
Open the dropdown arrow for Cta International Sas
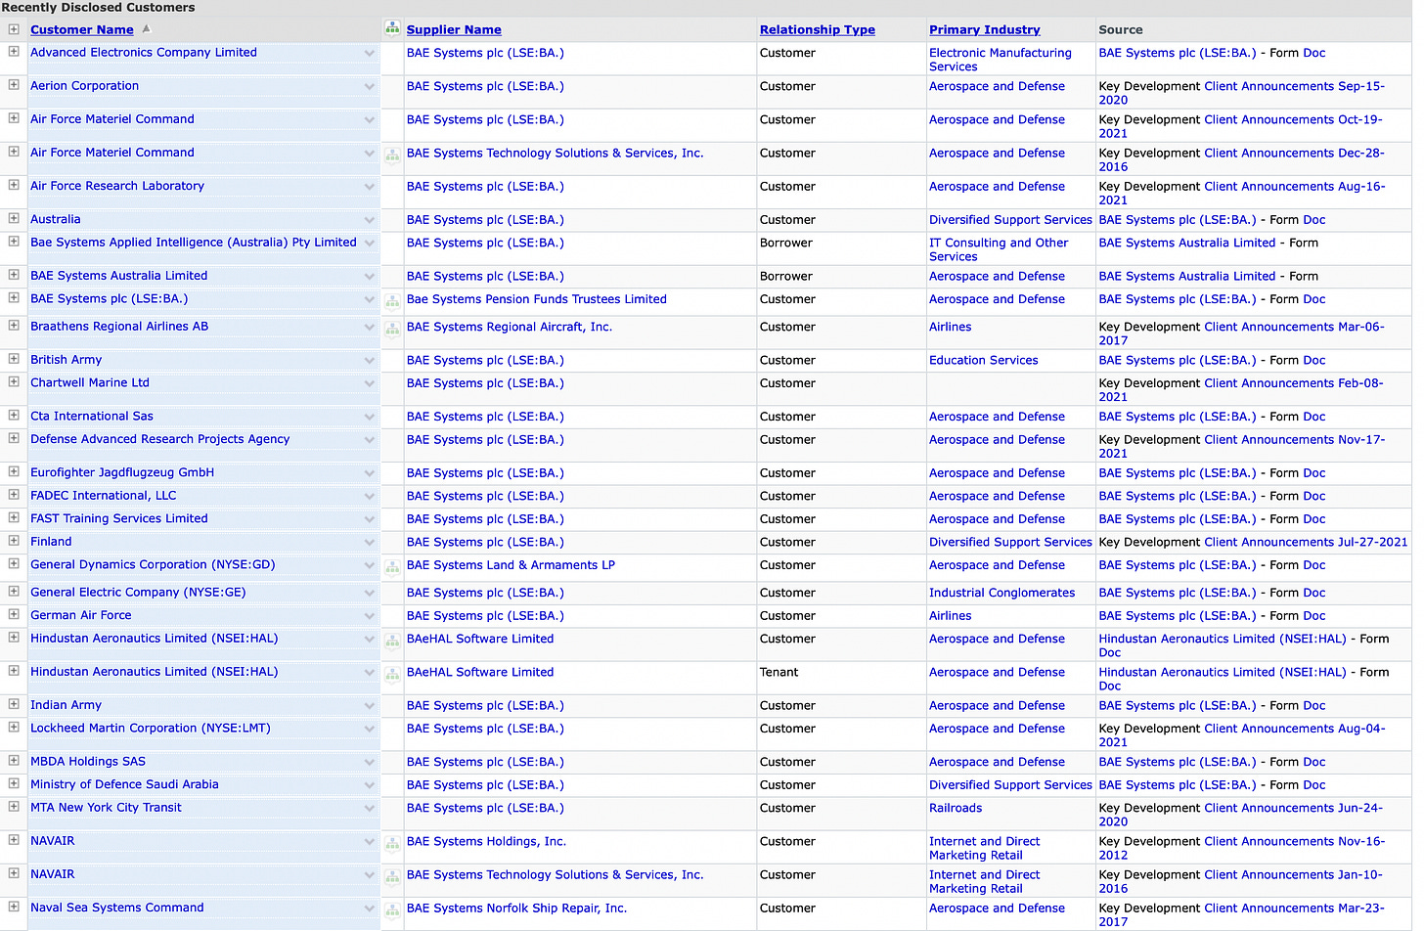point(370,418)
